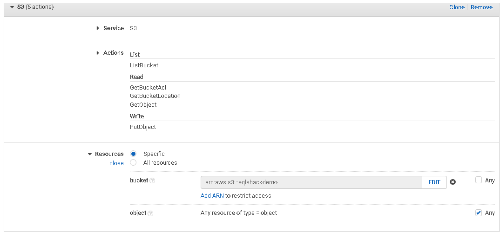Select the Specific resources radio button
Image resolution: width=500 pixels, height=232 pixels.
[x=133, y=154]
